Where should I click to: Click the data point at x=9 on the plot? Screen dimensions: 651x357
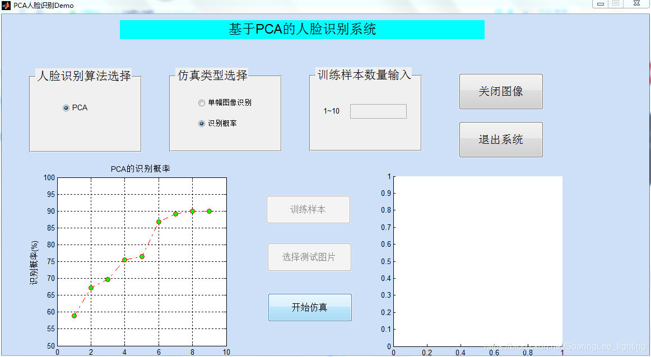point(210,211)
